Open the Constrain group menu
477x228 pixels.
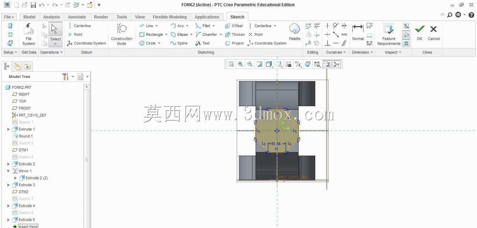point(336,52)
